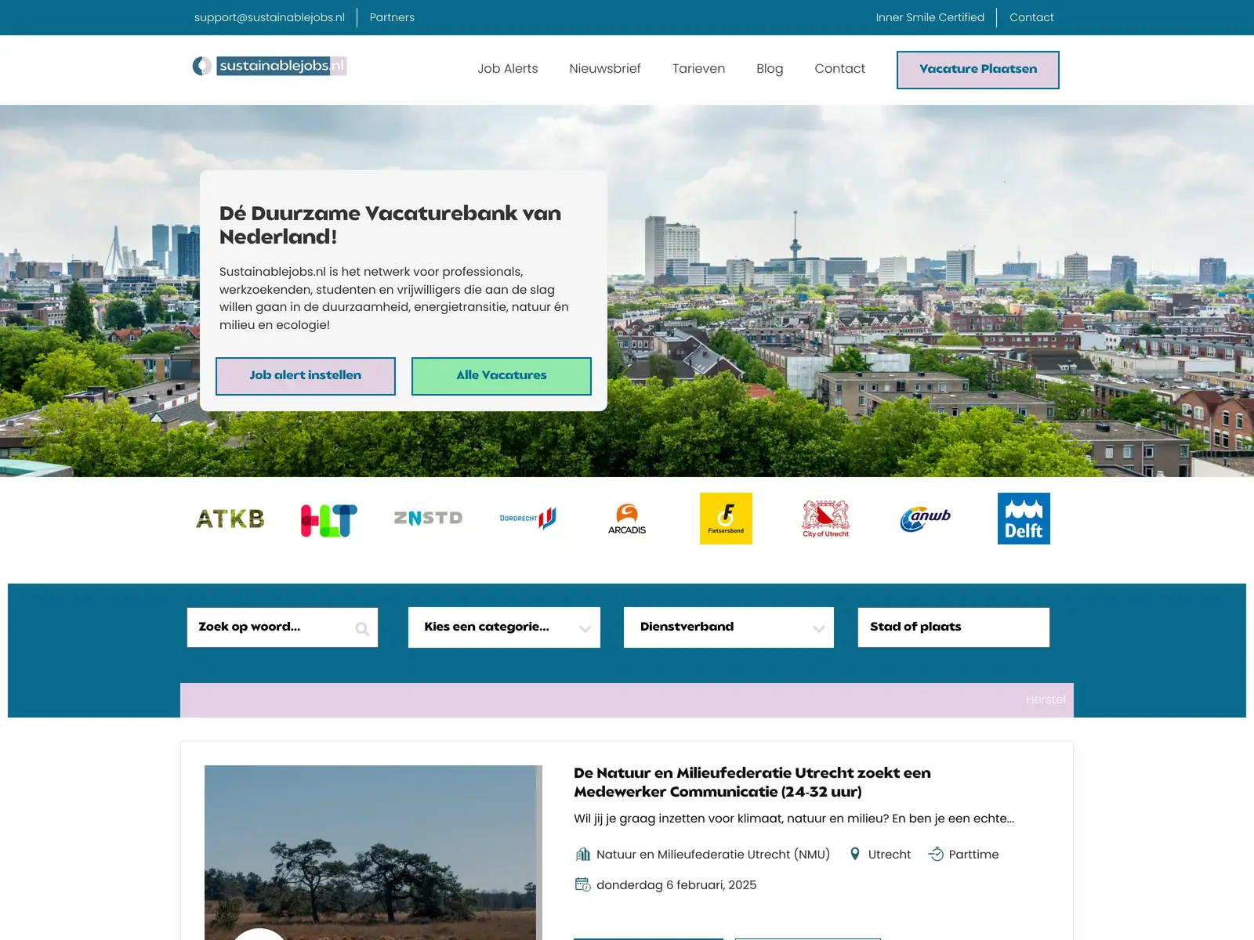Open the Fietsersbond partner logo
This screenshot has height=940, width=1254.
(x=726, y=519)
